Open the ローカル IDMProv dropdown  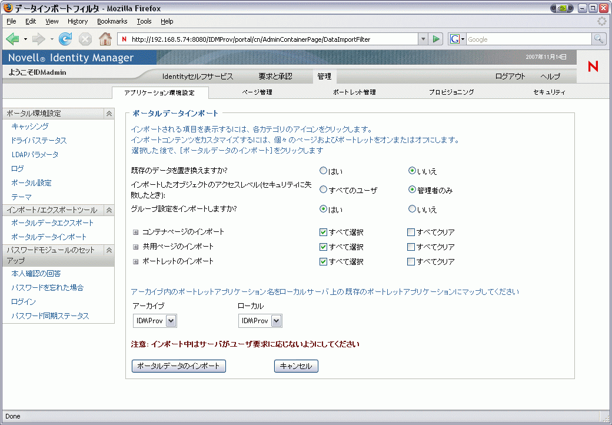(260, 321)
